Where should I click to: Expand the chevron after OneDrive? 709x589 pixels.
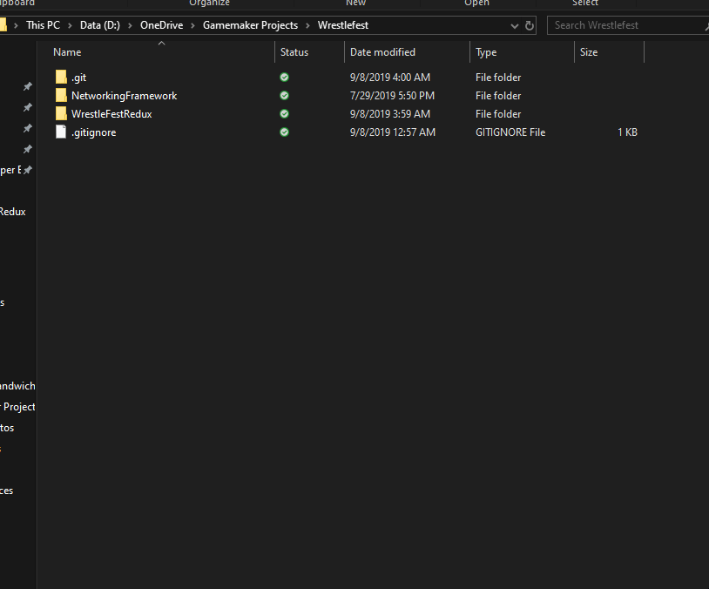(x=192, y=26)
